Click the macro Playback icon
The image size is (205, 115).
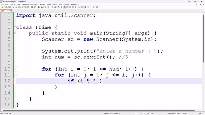(91, 7)
